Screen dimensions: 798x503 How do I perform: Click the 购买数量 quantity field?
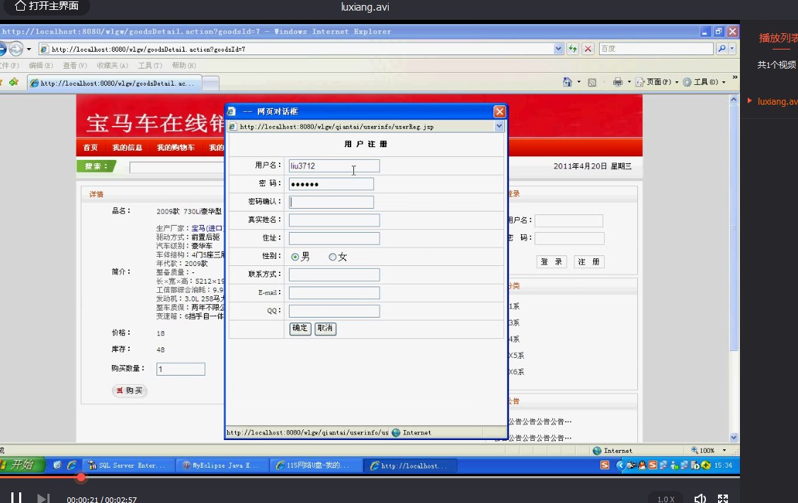[x=181, y=369]
